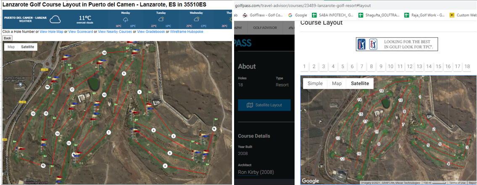The width and height of the screenshot is (477, 185).
Task: Choose hole 15 button above golfpass map
Action: point(438,66)
